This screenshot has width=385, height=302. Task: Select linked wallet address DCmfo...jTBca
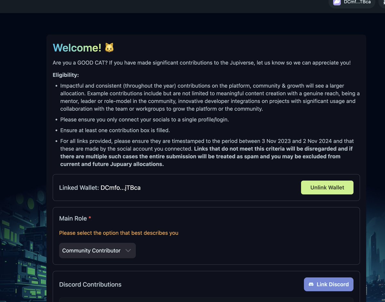121,188
